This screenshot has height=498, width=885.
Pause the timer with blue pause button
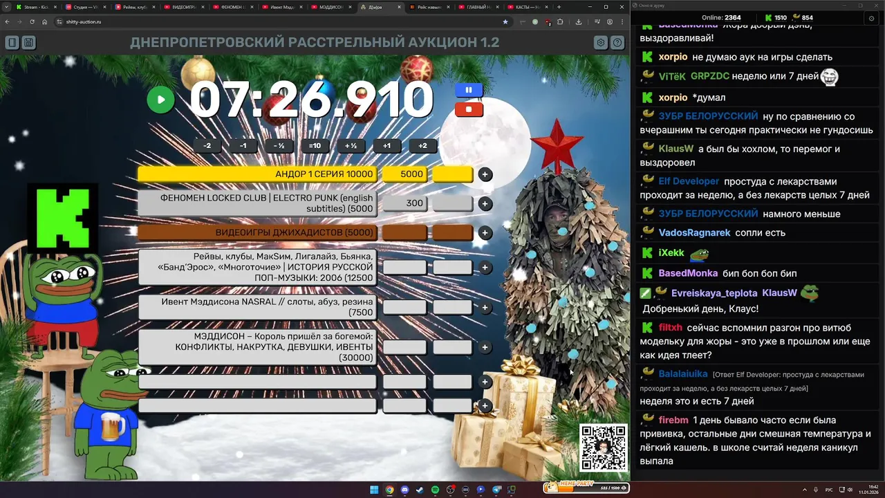(x=469, y=90)
